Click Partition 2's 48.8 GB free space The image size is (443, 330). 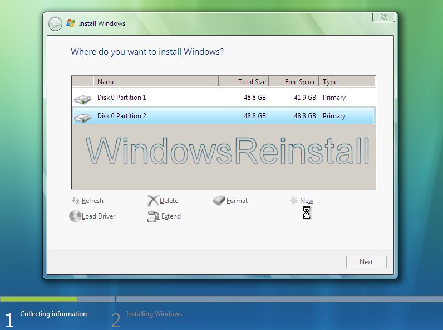[x=305, y=116]
